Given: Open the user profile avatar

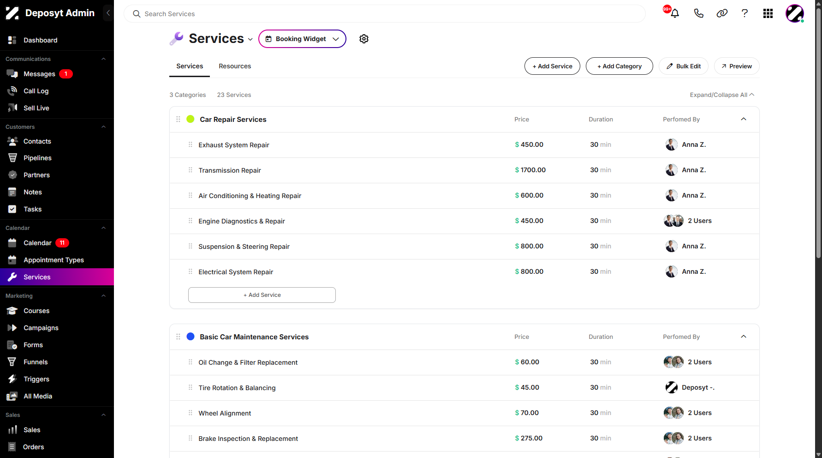Looking at the screenshot, I should click(x=794, y=13).
